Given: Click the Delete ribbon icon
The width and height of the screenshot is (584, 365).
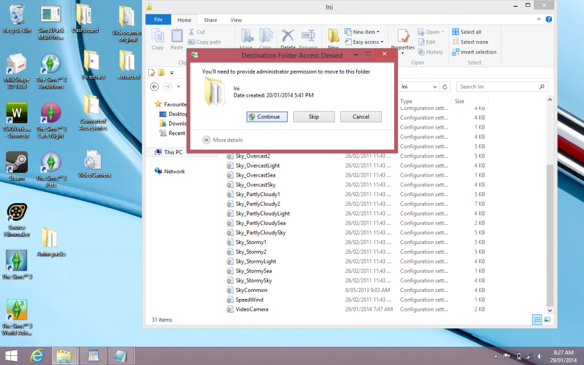Looking at the screenshot, I should 288,39.
